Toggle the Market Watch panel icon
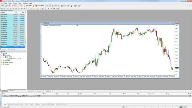Screen dimensions: 192x108 coord(10,6)
